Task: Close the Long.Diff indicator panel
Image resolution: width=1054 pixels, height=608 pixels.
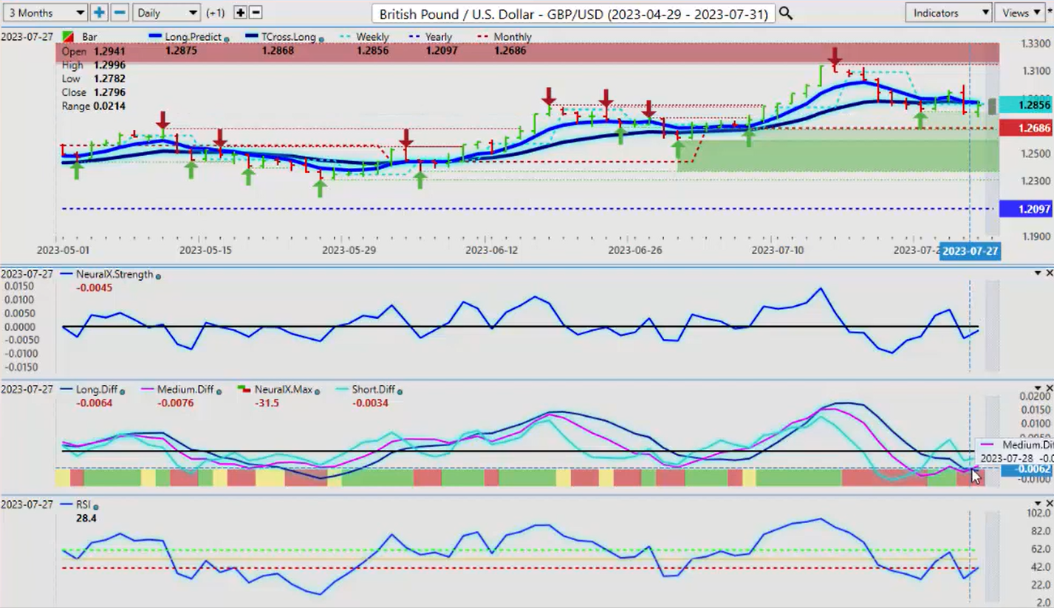Action: coord(1049,388)
